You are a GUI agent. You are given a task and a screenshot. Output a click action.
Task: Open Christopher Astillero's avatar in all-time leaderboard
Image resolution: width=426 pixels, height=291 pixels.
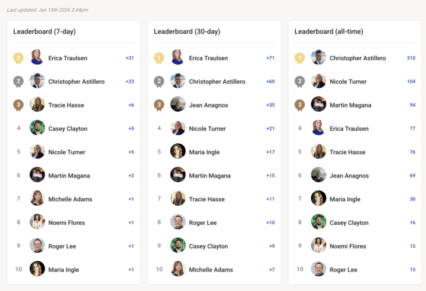319,57
